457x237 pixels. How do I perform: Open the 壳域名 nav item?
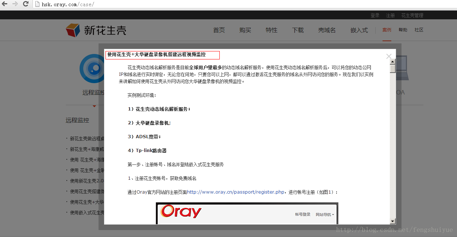(327, 30)
